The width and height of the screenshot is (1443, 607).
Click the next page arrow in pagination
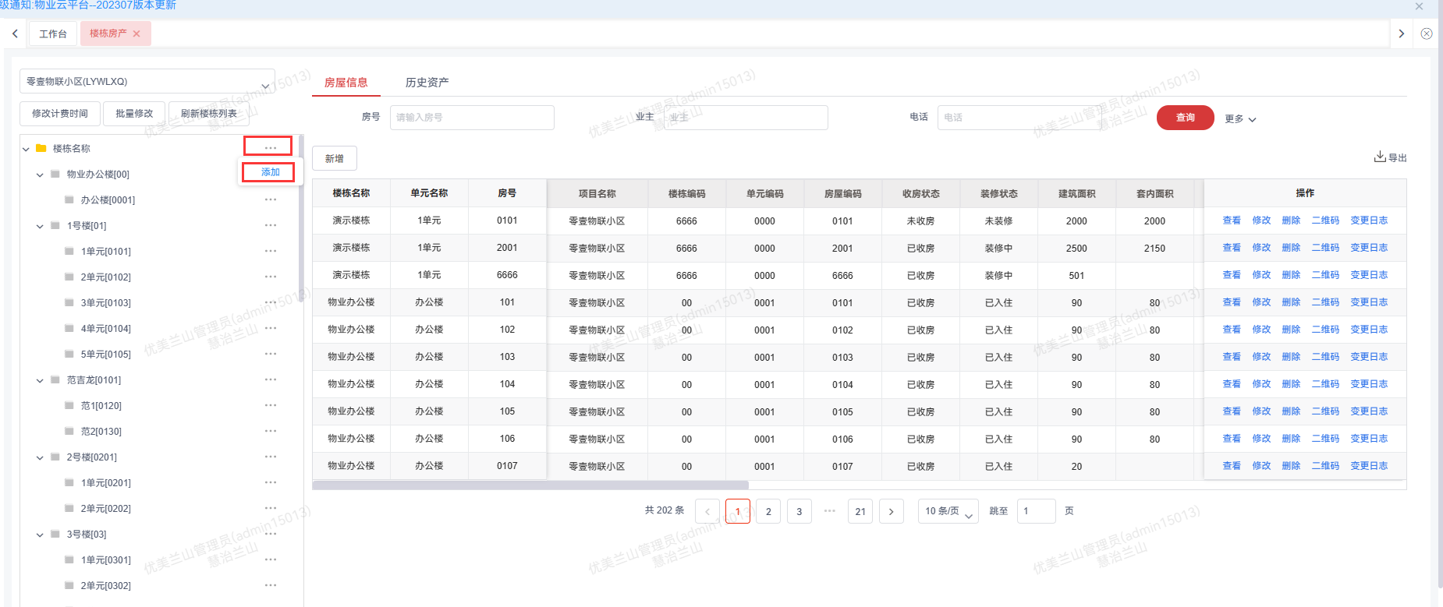tap(891, 511)
